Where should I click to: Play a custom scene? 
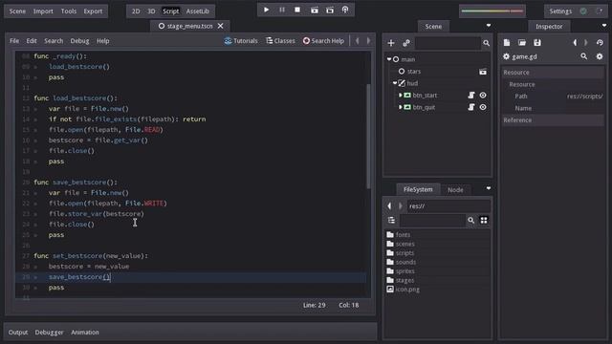click(330, 11)
